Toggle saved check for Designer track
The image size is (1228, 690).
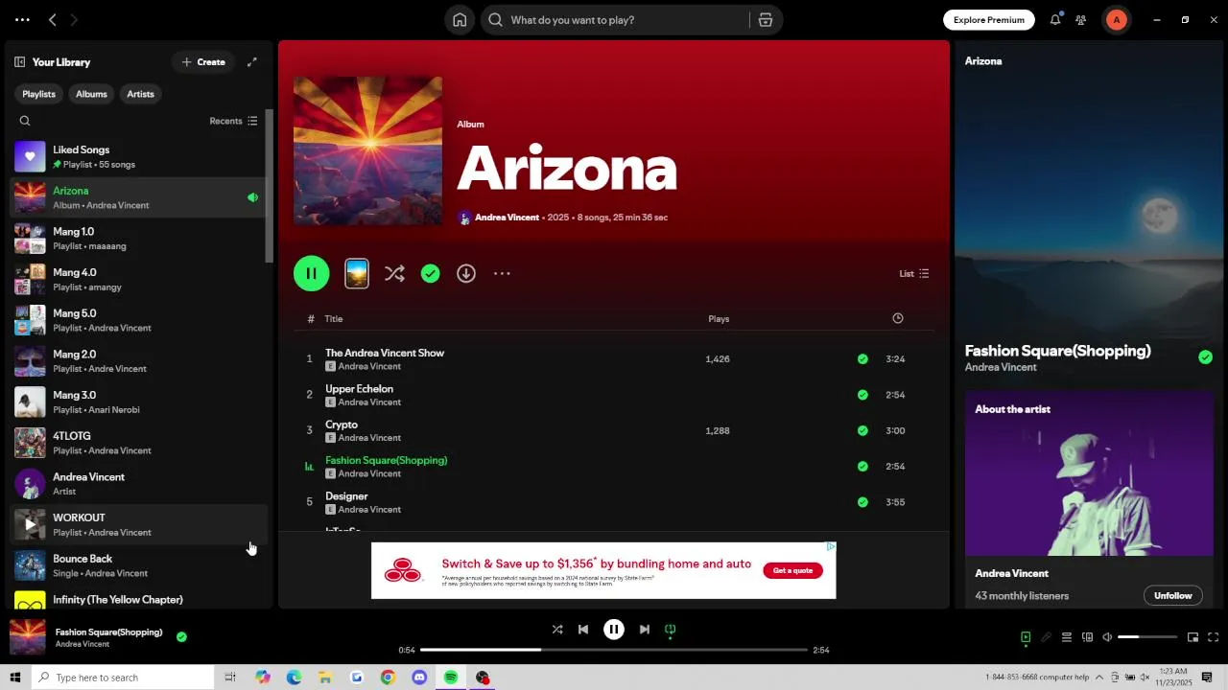[862, 502]
